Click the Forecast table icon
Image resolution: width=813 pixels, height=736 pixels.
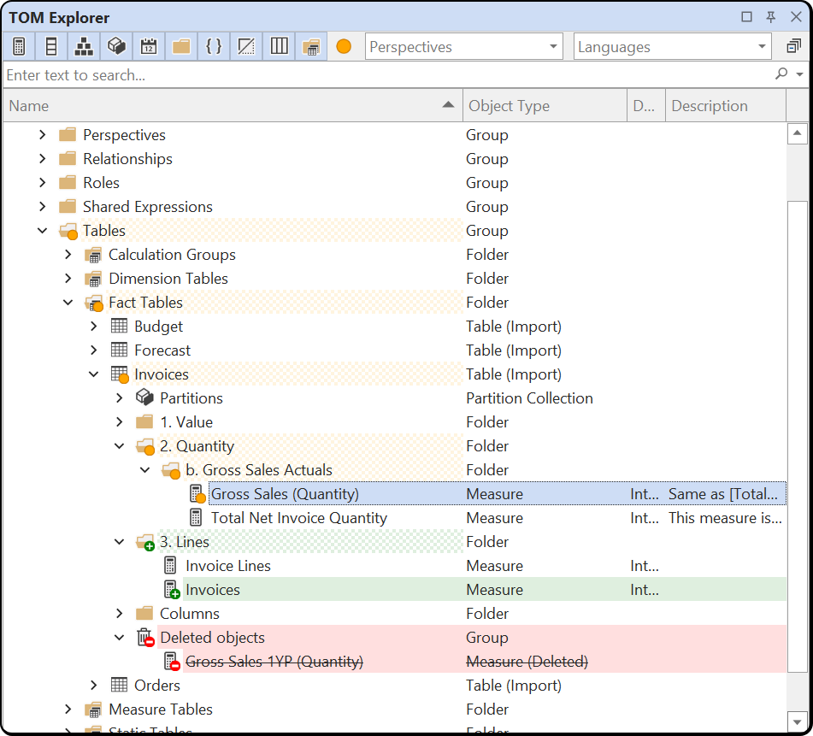pos(119,350)
